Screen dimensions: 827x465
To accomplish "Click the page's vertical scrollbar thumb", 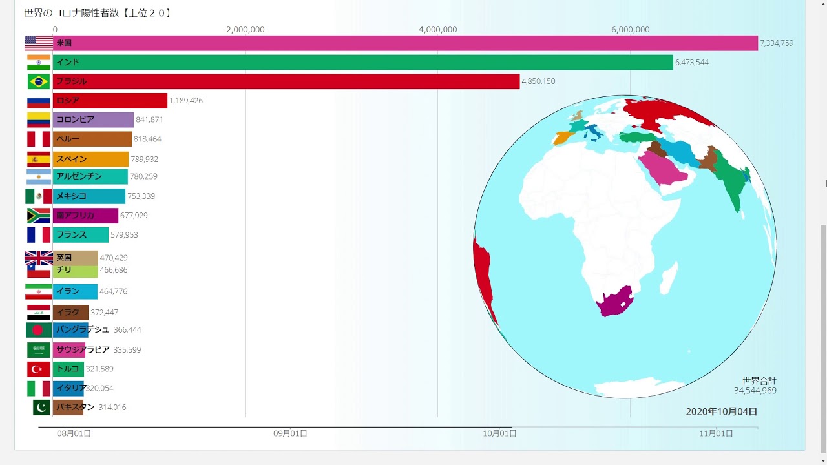I will [822, 336].
